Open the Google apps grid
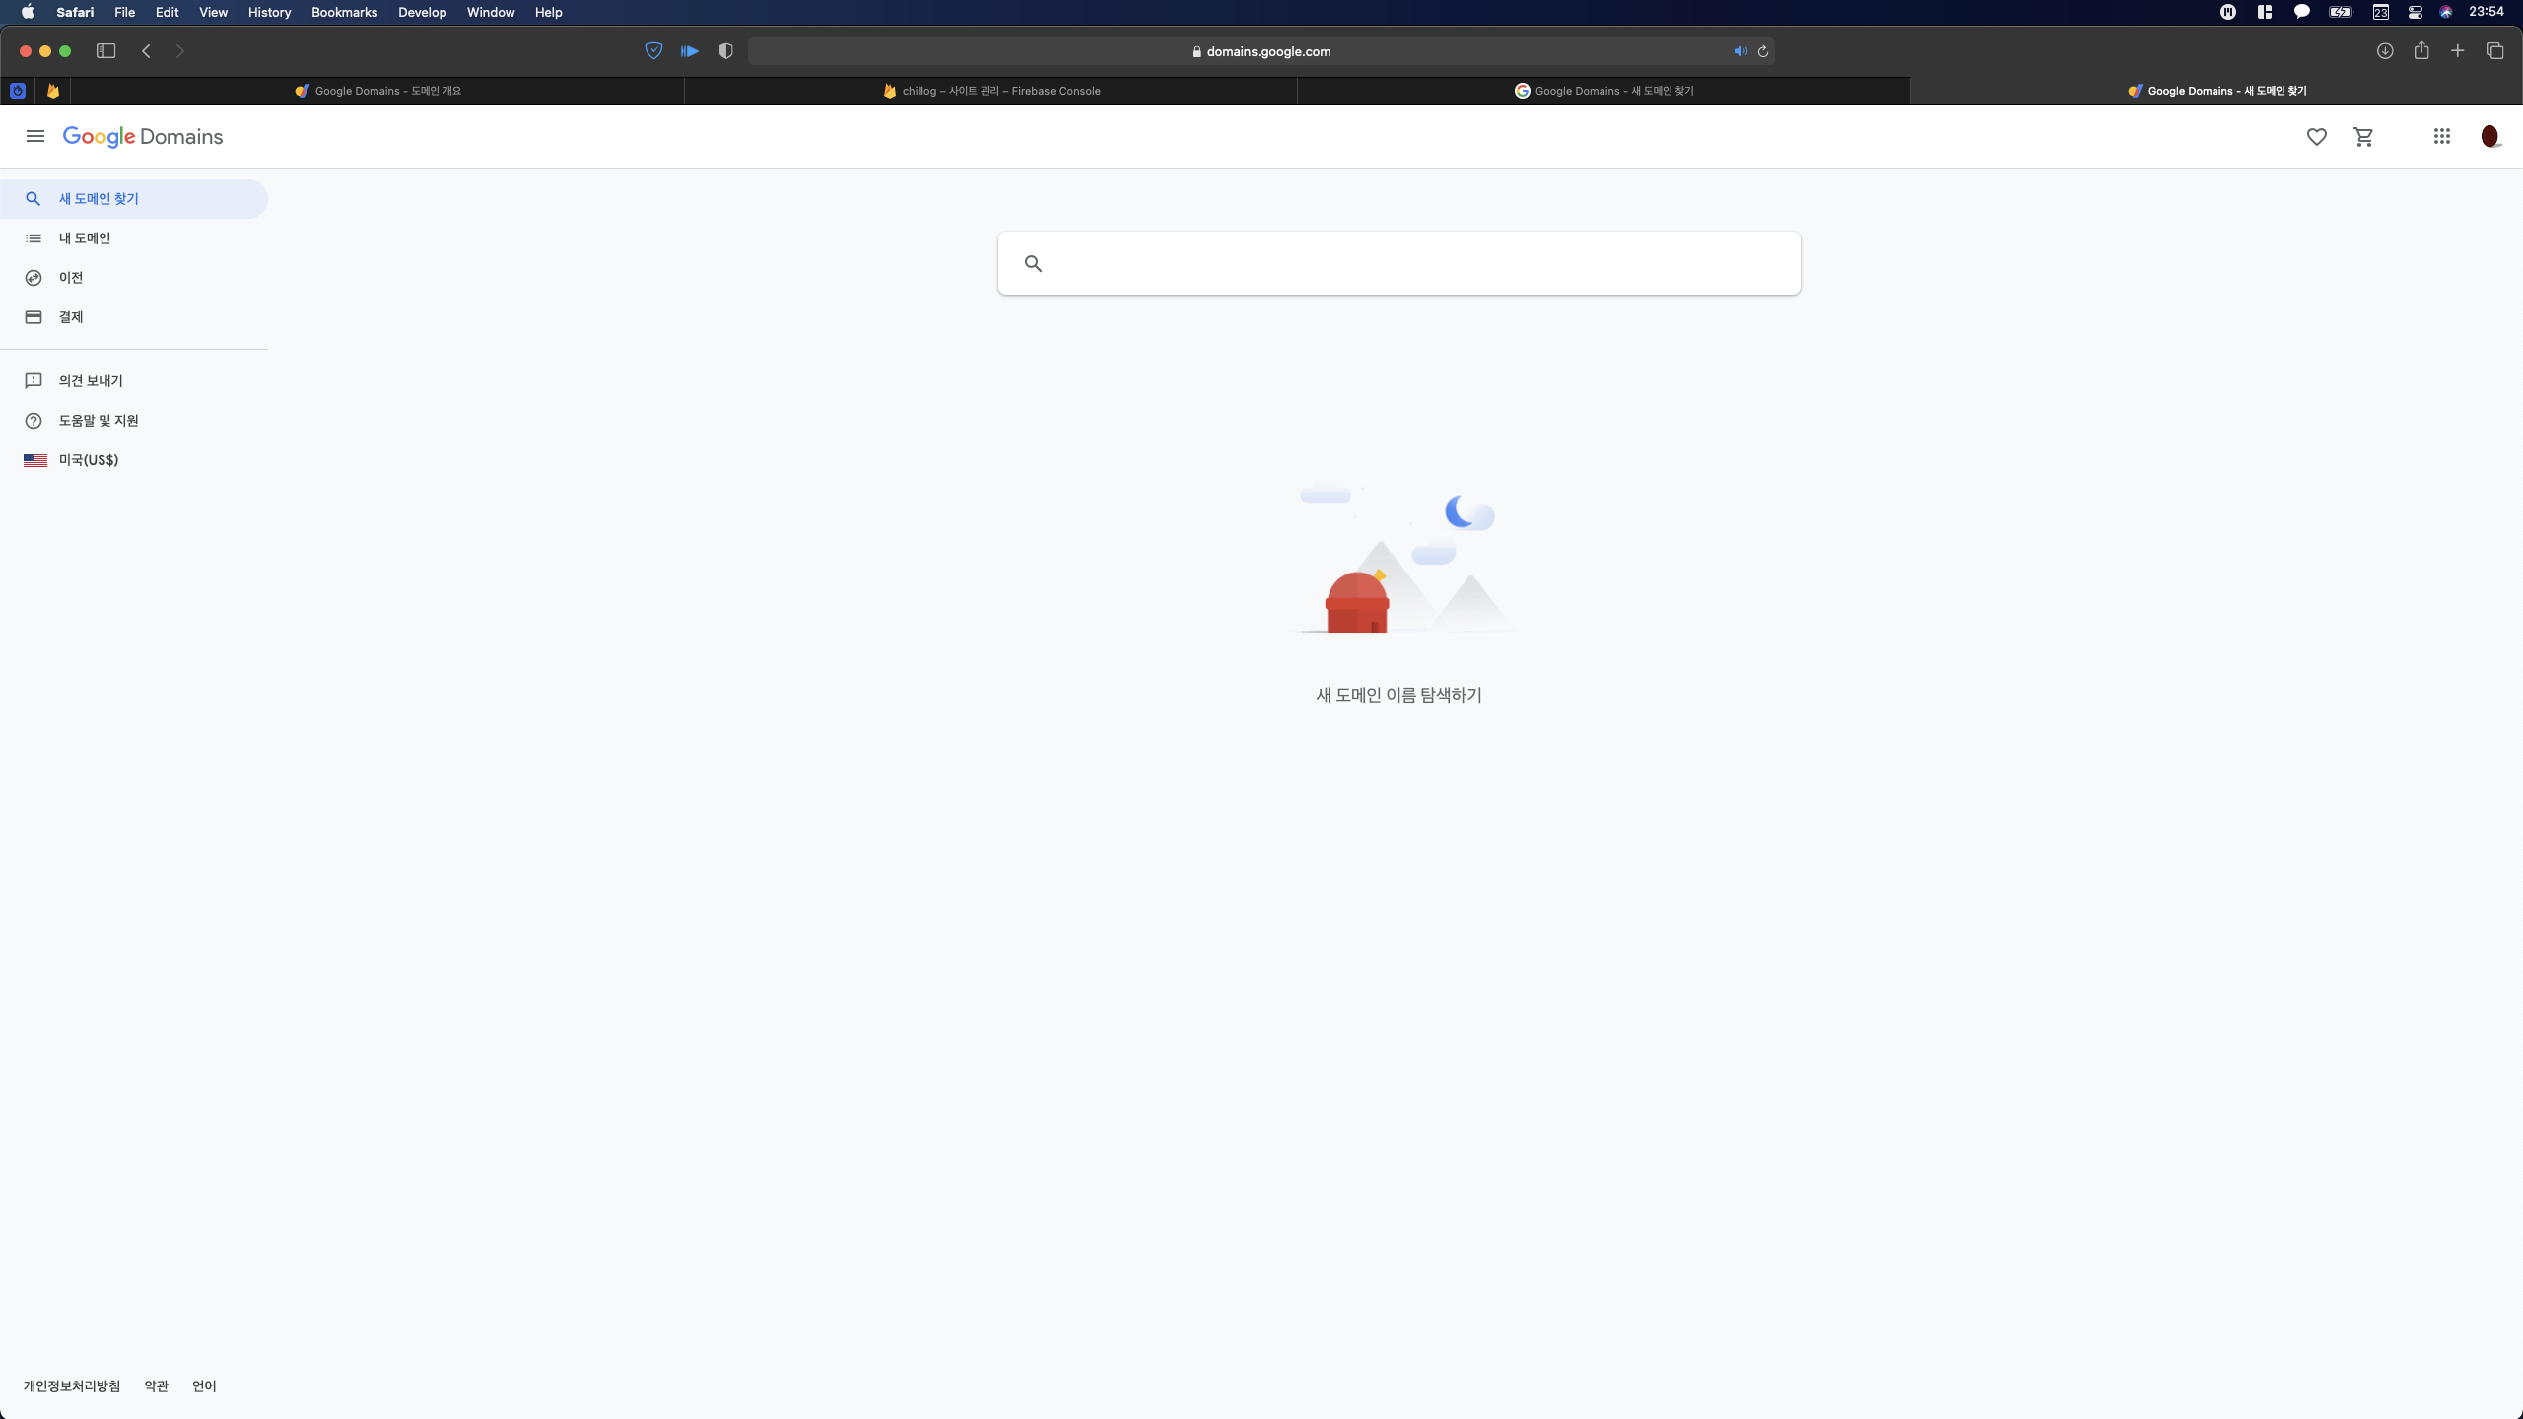 point(2441,137)
